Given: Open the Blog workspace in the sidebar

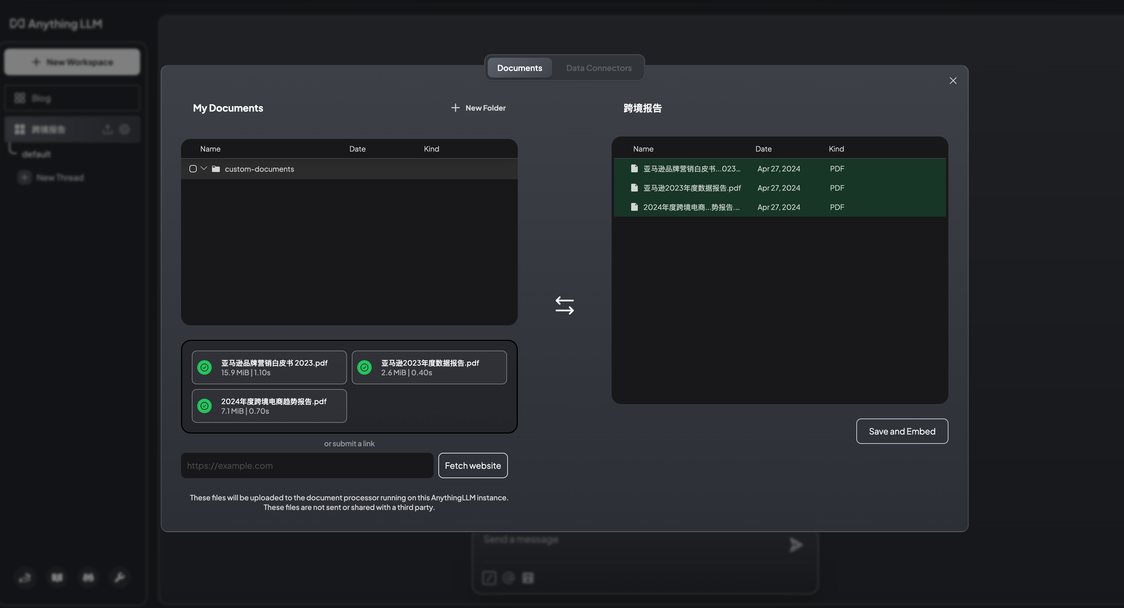Looking at the screenshot, I should [72, 98].
